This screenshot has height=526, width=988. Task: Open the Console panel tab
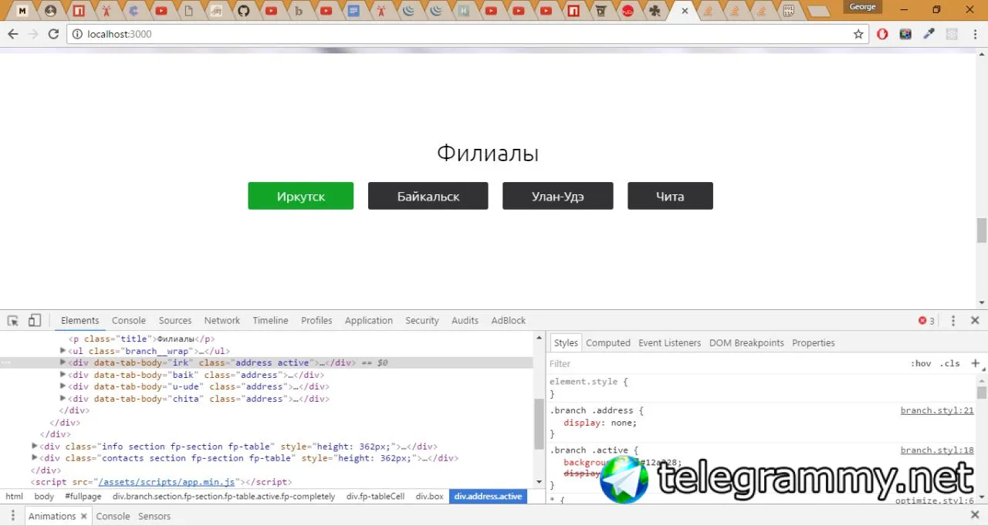pyautogui.click(x=129, y=321)
